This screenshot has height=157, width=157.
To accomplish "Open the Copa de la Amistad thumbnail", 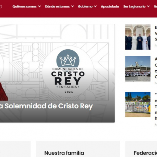I will [x=138, y=104].
